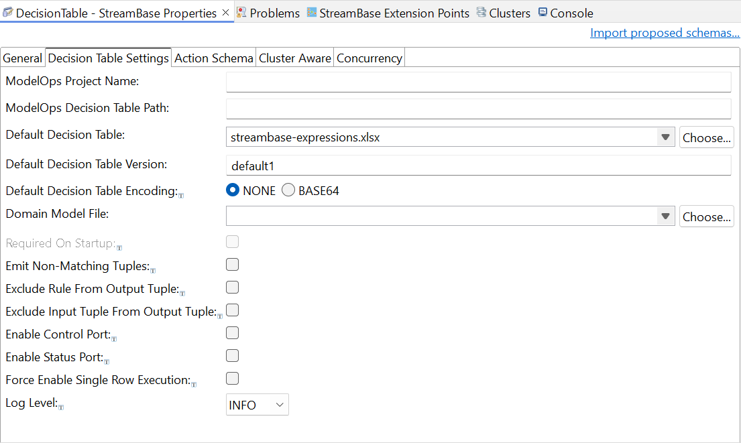Click the Clusters view icon
The width and height of the screenshot is (741, 443).
(x=481, y=13)
